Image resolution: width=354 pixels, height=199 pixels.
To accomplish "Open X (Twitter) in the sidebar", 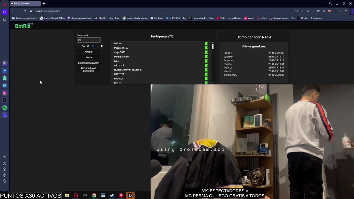I will [x=4, y=100].
